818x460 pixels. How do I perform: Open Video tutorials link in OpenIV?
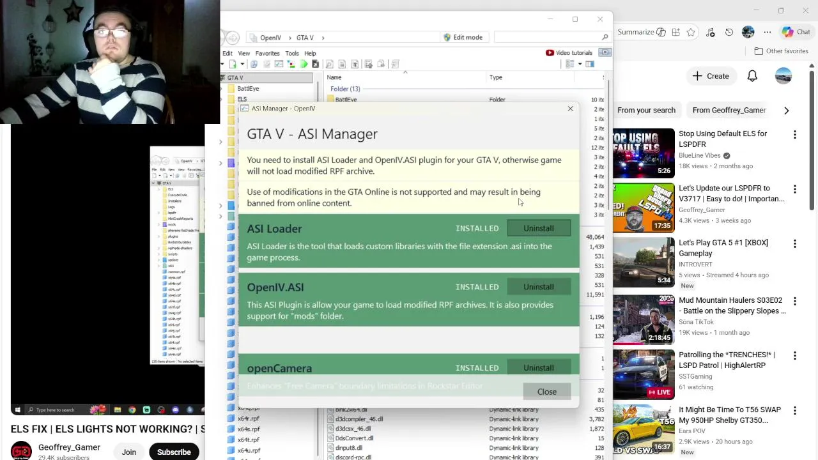(x=569, y=52)
